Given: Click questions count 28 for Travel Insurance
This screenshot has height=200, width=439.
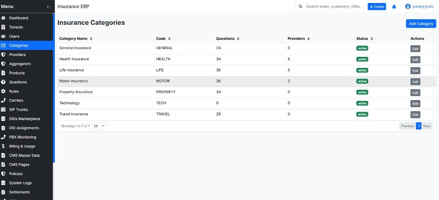Looking at the screenshot, I should click(x=218, y=114).
